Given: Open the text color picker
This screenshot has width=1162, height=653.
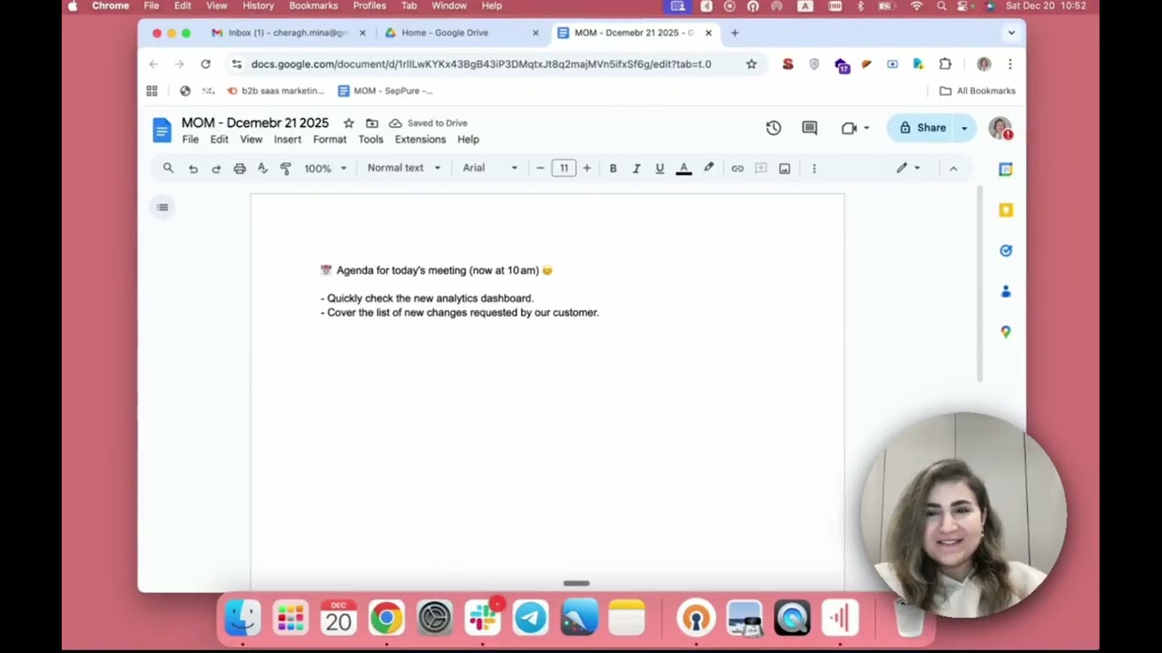Looking at the screenshot, I should (x=684, y=169).
